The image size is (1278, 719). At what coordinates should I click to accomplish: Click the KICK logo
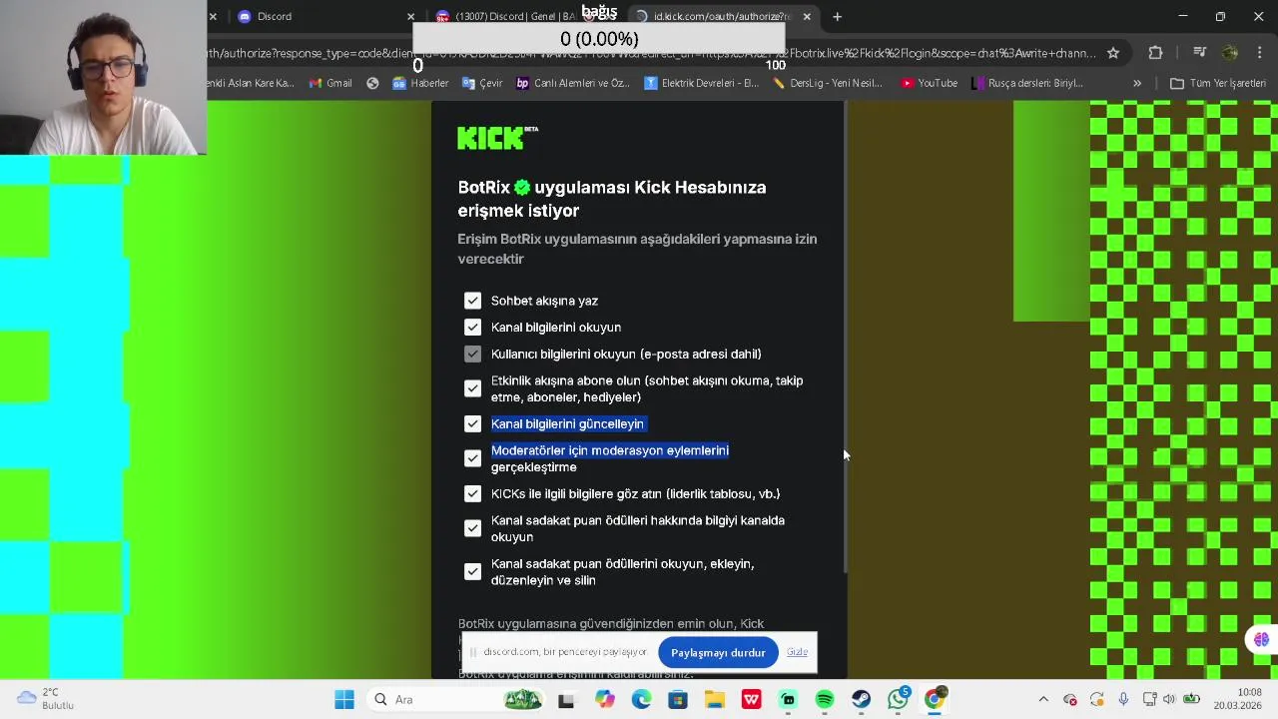pyautogui.click(x=497, y=138)
